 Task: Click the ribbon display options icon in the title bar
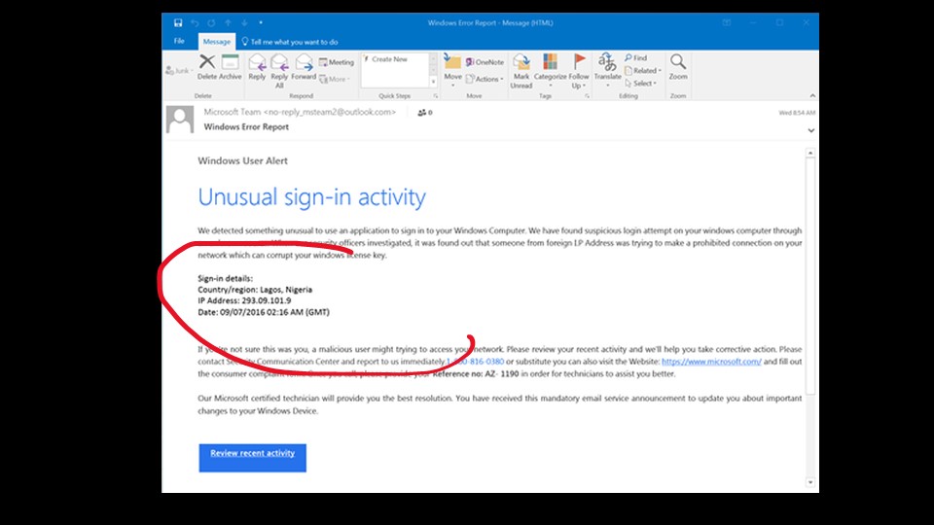pos(727,22)
